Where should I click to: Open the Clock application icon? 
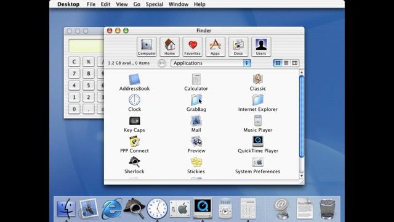coord(134,100)
